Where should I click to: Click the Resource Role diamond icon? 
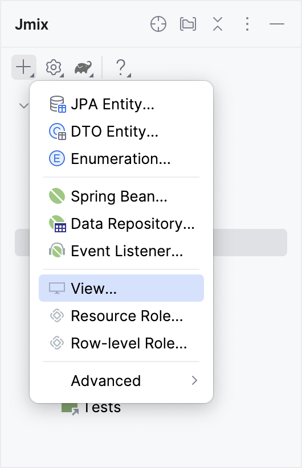(57, 316)
